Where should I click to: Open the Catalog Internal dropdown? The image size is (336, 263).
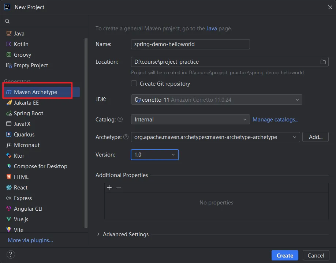tap(190, 119)
